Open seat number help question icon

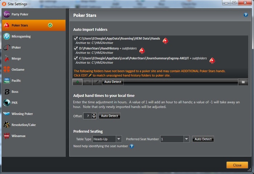[132, 146]
